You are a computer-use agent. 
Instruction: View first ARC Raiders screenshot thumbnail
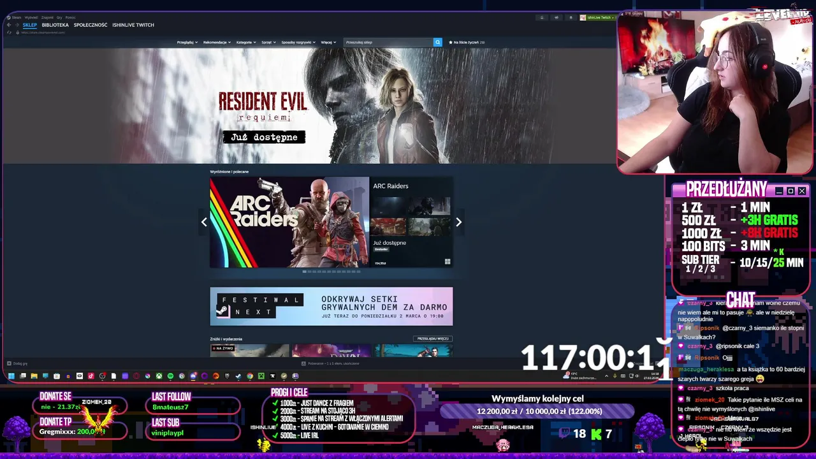(388, 206)
